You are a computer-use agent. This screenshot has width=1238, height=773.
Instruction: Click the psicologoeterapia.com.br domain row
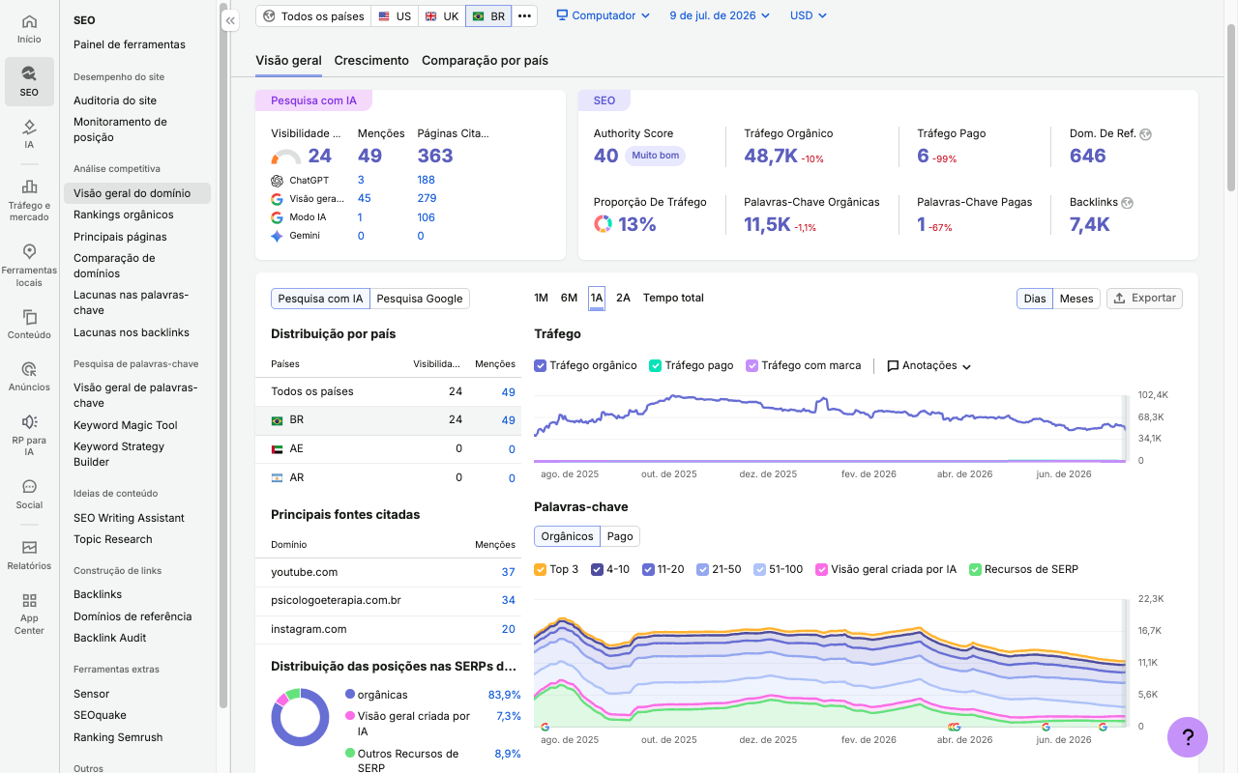click(x=388, y=601)
